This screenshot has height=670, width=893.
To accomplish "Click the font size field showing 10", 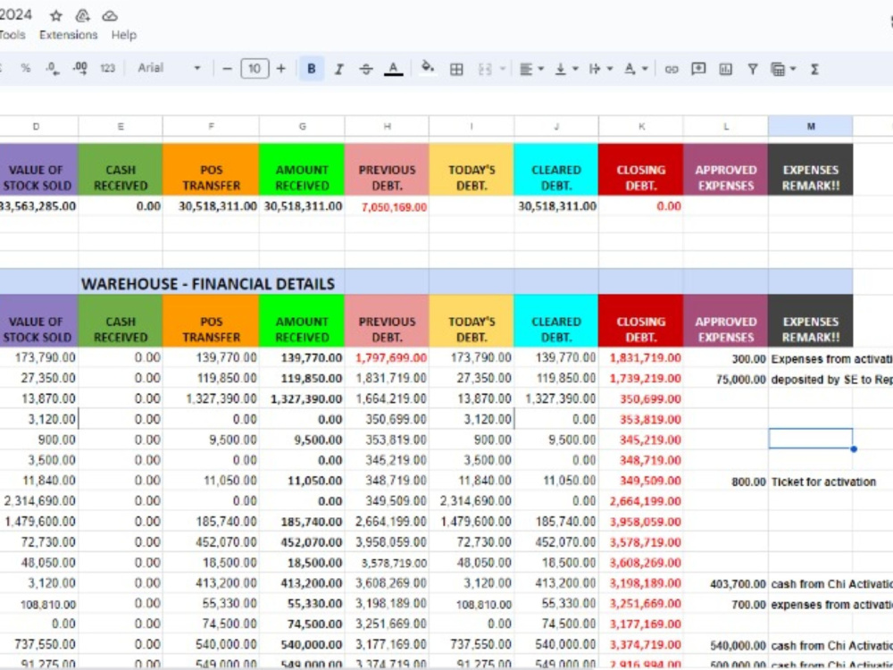I will click(255, 69).
